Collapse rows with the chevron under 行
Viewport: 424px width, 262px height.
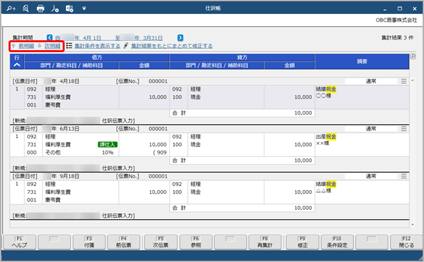(16, 65)
